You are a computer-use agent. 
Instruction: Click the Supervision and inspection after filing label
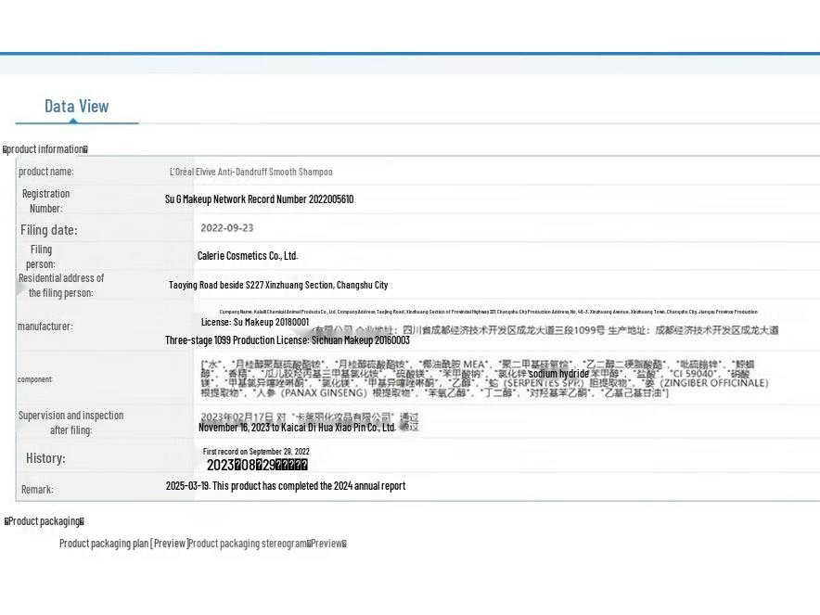point(70,423)
